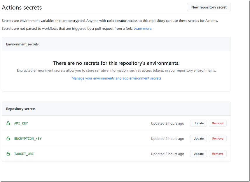
Task: Click the Actions secrets page heading
Action: [x=22, y=8]
